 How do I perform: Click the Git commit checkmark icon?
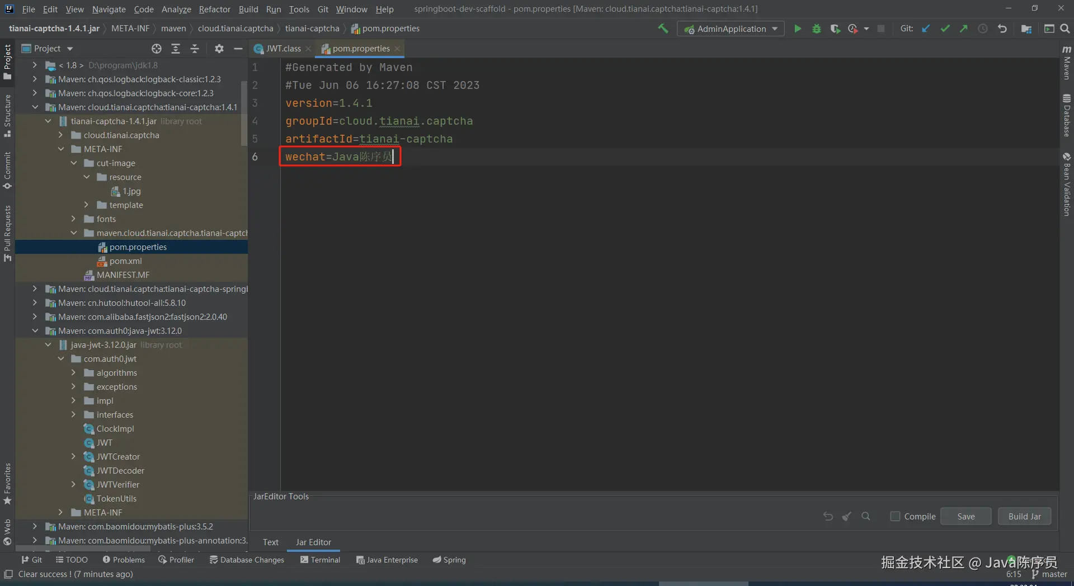tap(945, 29)
